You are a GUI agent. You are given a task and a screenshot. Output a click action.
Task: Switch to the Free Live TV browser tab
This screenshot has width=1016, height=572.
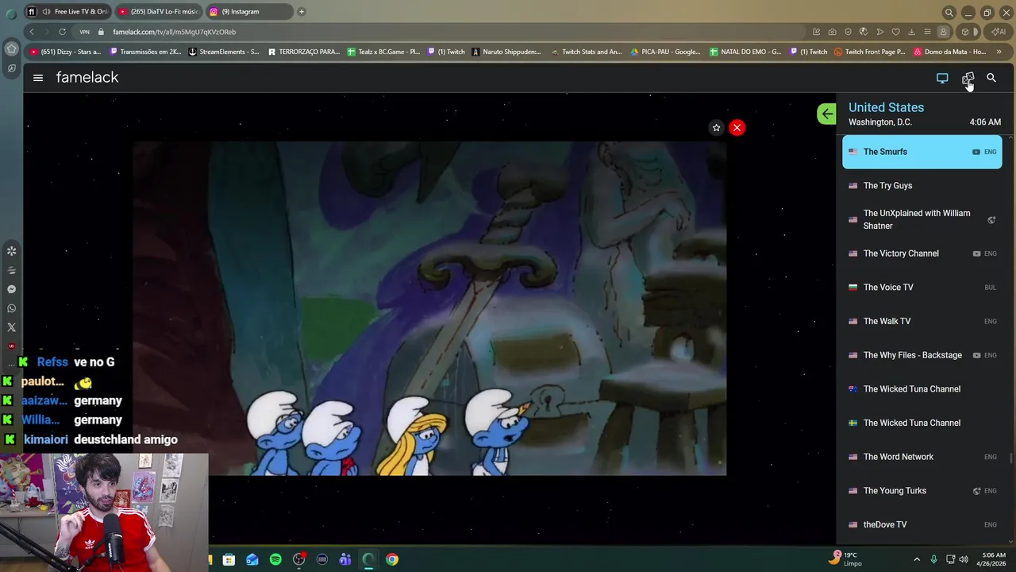click(67, 12)
